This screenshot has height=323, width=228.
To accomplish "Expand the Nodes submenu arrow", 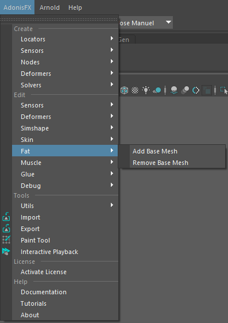I will (x=112, y=61).
